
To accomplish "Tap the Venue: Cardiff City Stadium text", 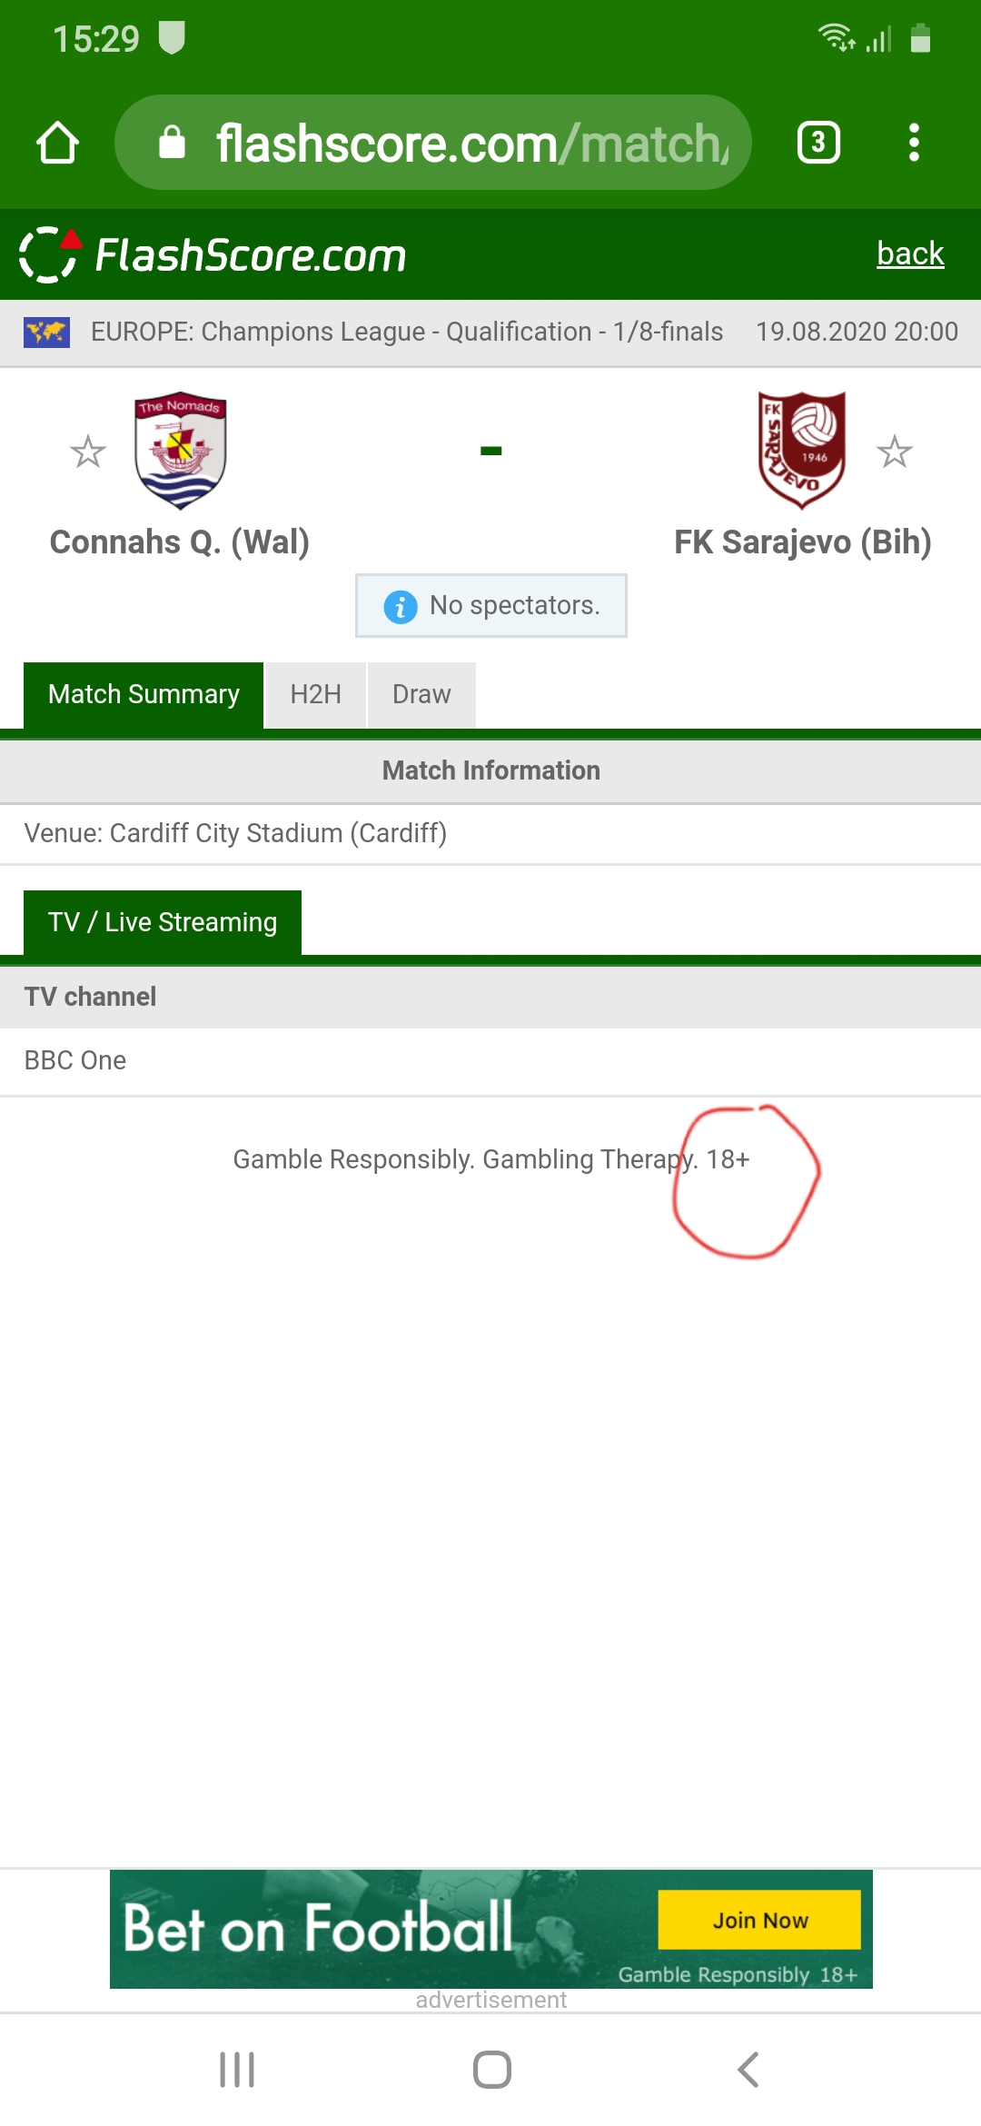I will 235,833.
